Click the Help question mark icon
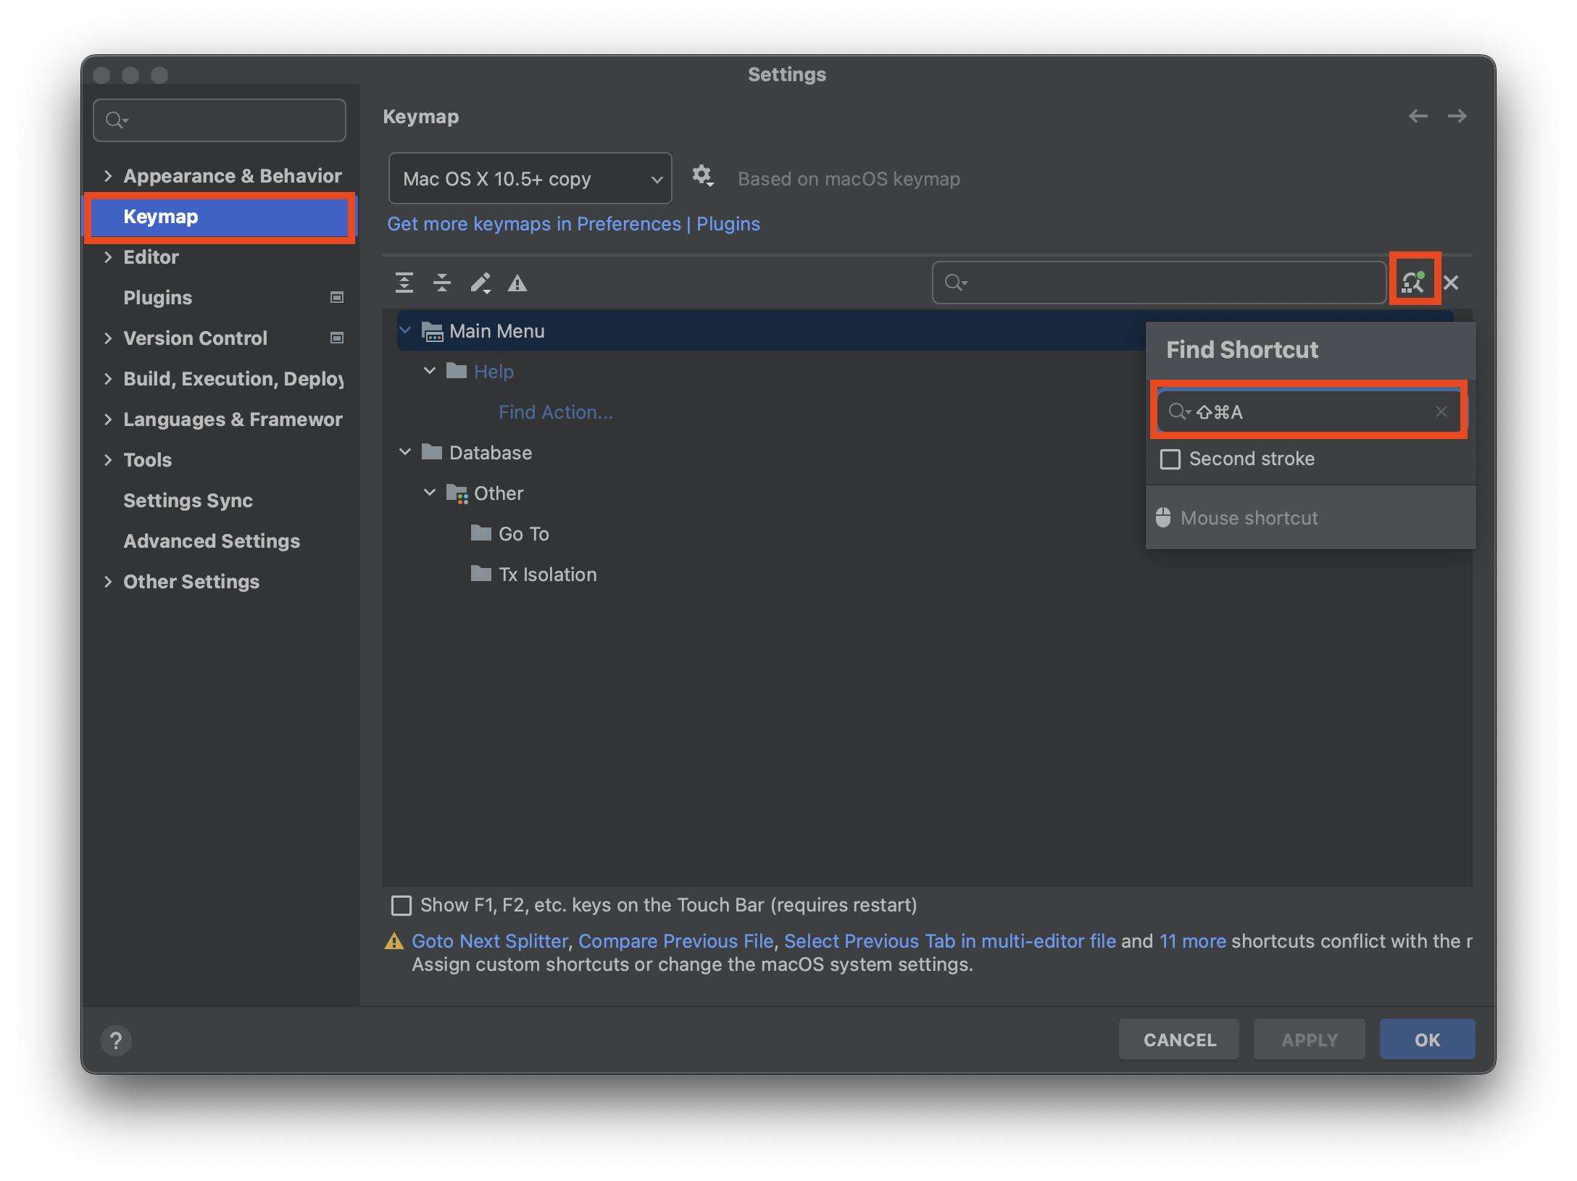This screenshot has height=1181, width=1577. 116,1041
